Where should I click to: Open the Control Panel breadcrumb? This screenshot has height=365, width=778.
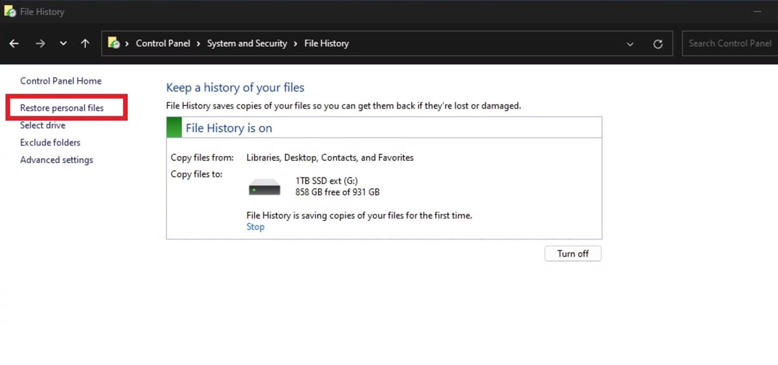click(163, 43)
